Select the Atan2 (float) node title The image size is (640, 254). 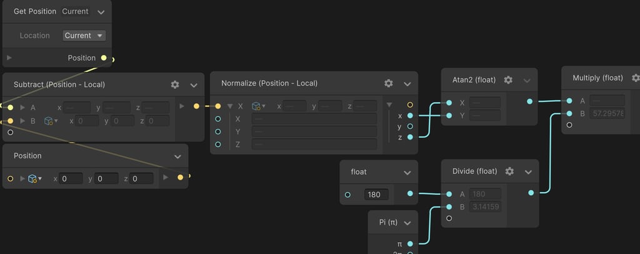click(x=474, y=80)
